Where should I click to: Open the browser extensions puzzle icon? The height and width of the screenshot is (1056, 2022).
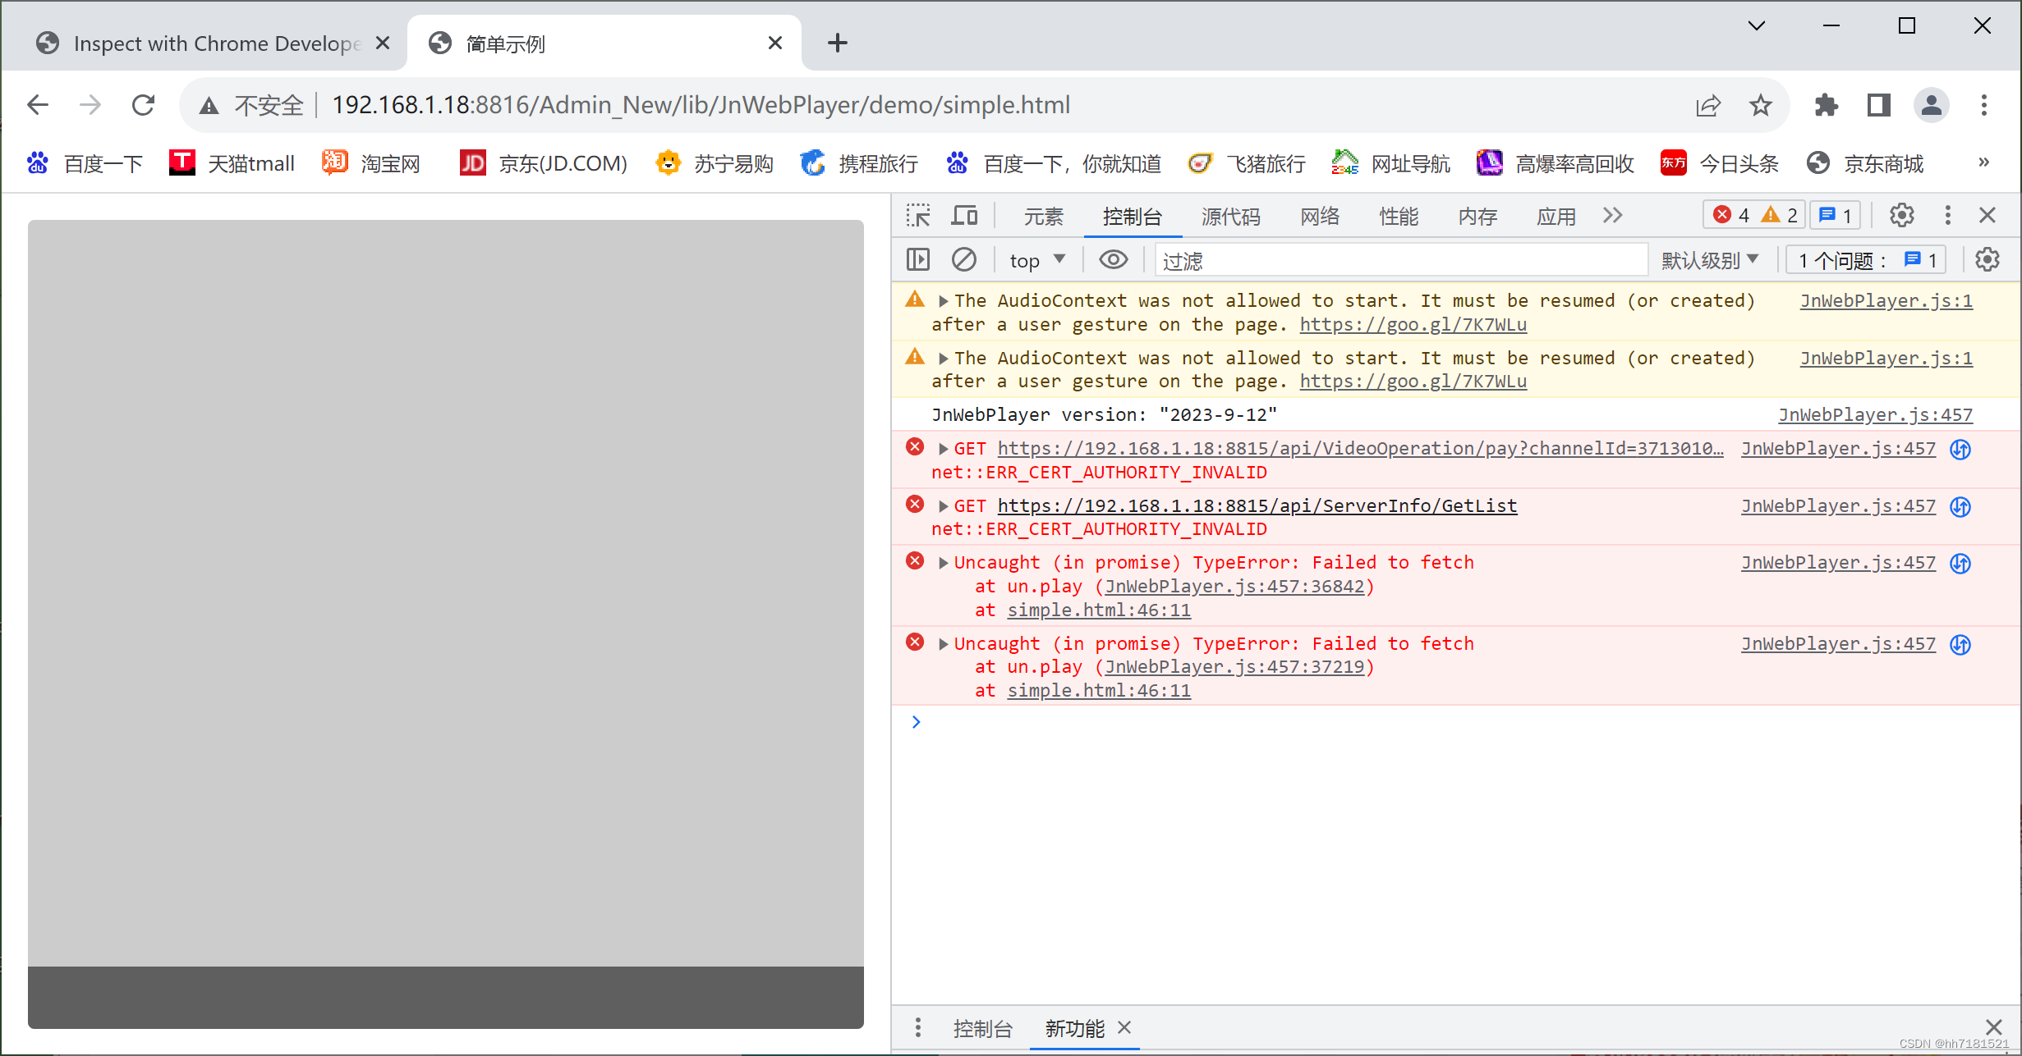tap(1826, 105)
